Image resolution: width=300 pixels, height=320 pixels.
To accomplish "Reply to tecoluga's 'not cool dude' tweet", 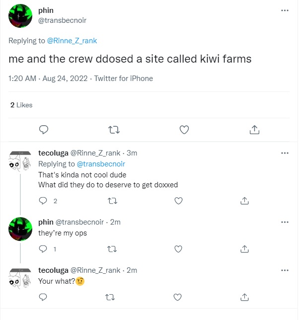I will (43, 201).
